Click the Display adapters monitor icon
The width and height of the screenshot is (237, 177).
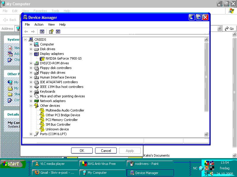(x=36, y=54)
